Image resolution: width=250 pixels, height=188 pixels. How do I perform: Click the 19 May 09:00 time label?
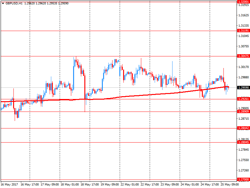point(110,185)
